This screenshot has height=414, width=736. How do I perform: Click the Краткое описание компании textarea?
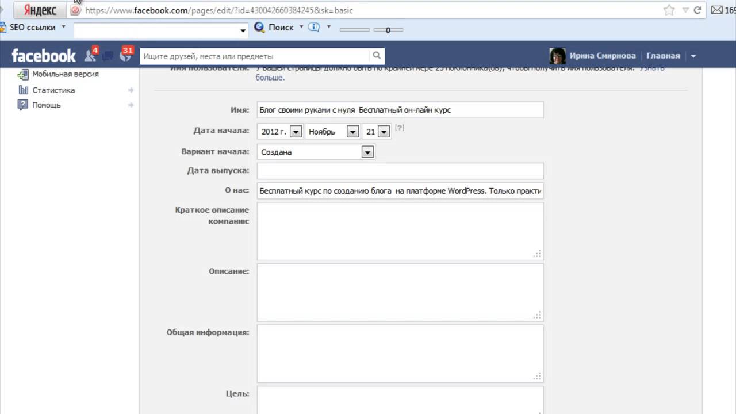400,231
